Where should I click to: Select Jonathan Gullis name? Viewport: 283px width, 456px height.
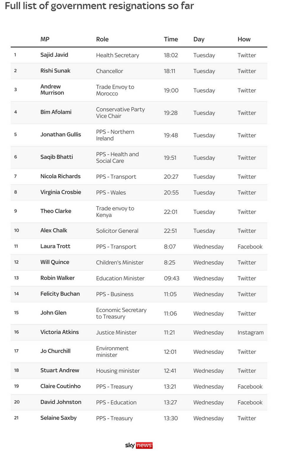[x=61, y=134]
